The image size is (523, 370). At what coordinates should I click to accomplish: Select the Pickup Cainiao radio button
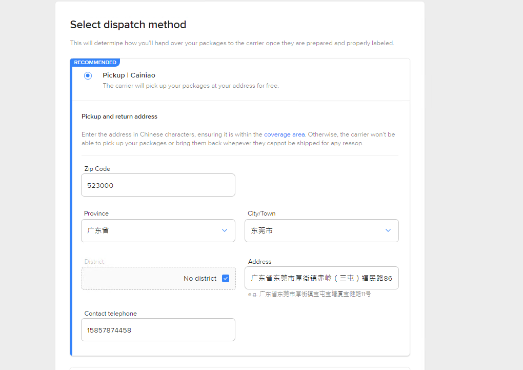coord(88,75)
